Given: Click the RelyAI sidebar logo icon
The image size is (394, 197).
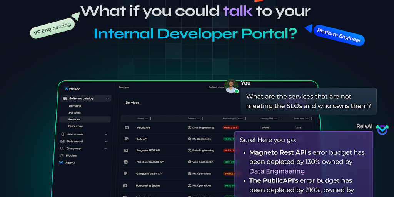Looking at the screenshot, I should (x=61, y=163).
